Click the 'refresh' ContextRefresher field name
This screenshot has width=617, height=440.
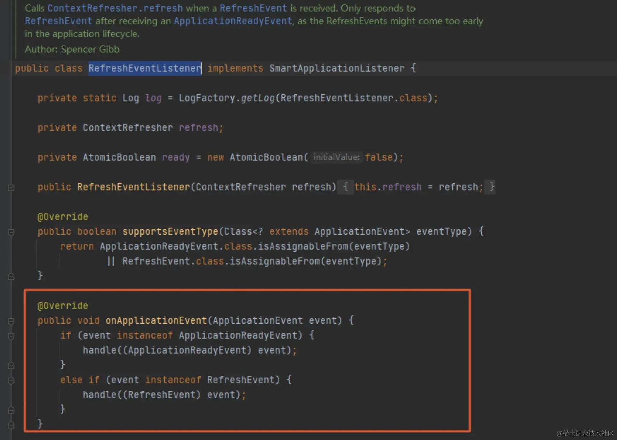tap(199, 128)
